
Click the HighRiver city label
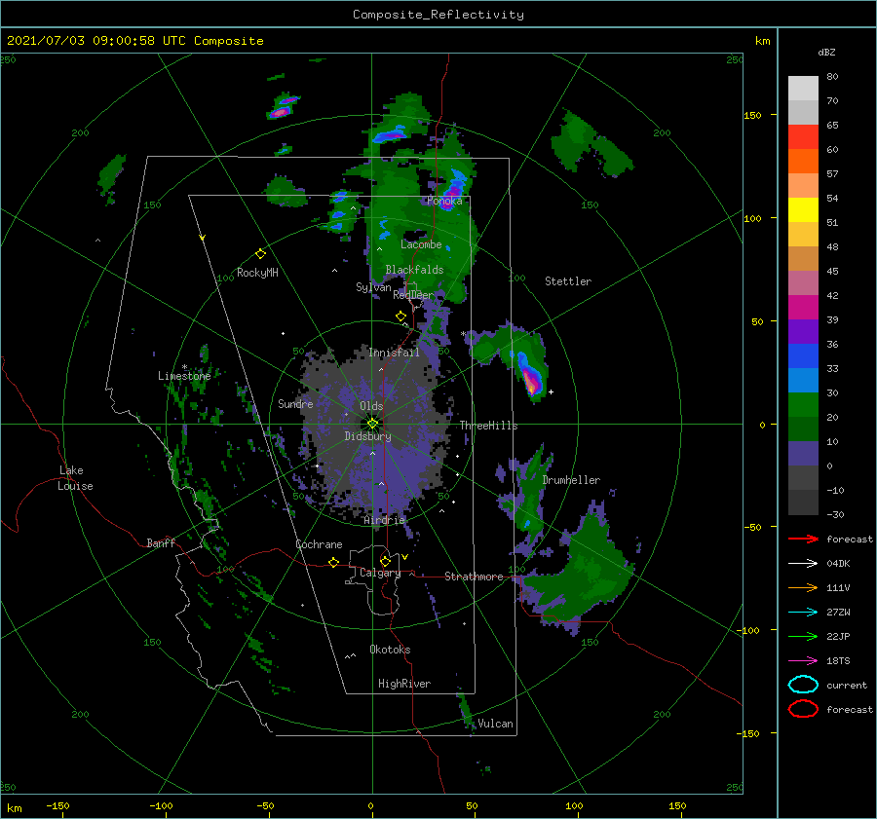403,684
